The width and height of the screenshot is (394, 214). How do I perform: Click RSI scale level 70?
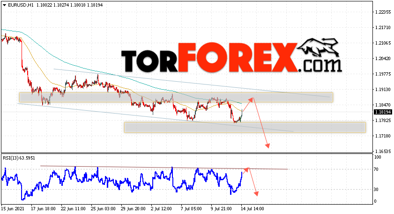click(x=376, y=169)
